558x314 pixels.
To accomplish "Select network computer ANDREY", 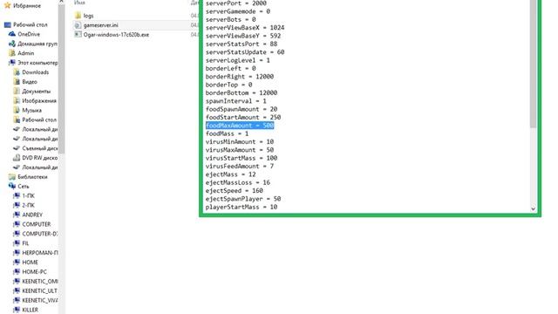I will coord(28,215).
